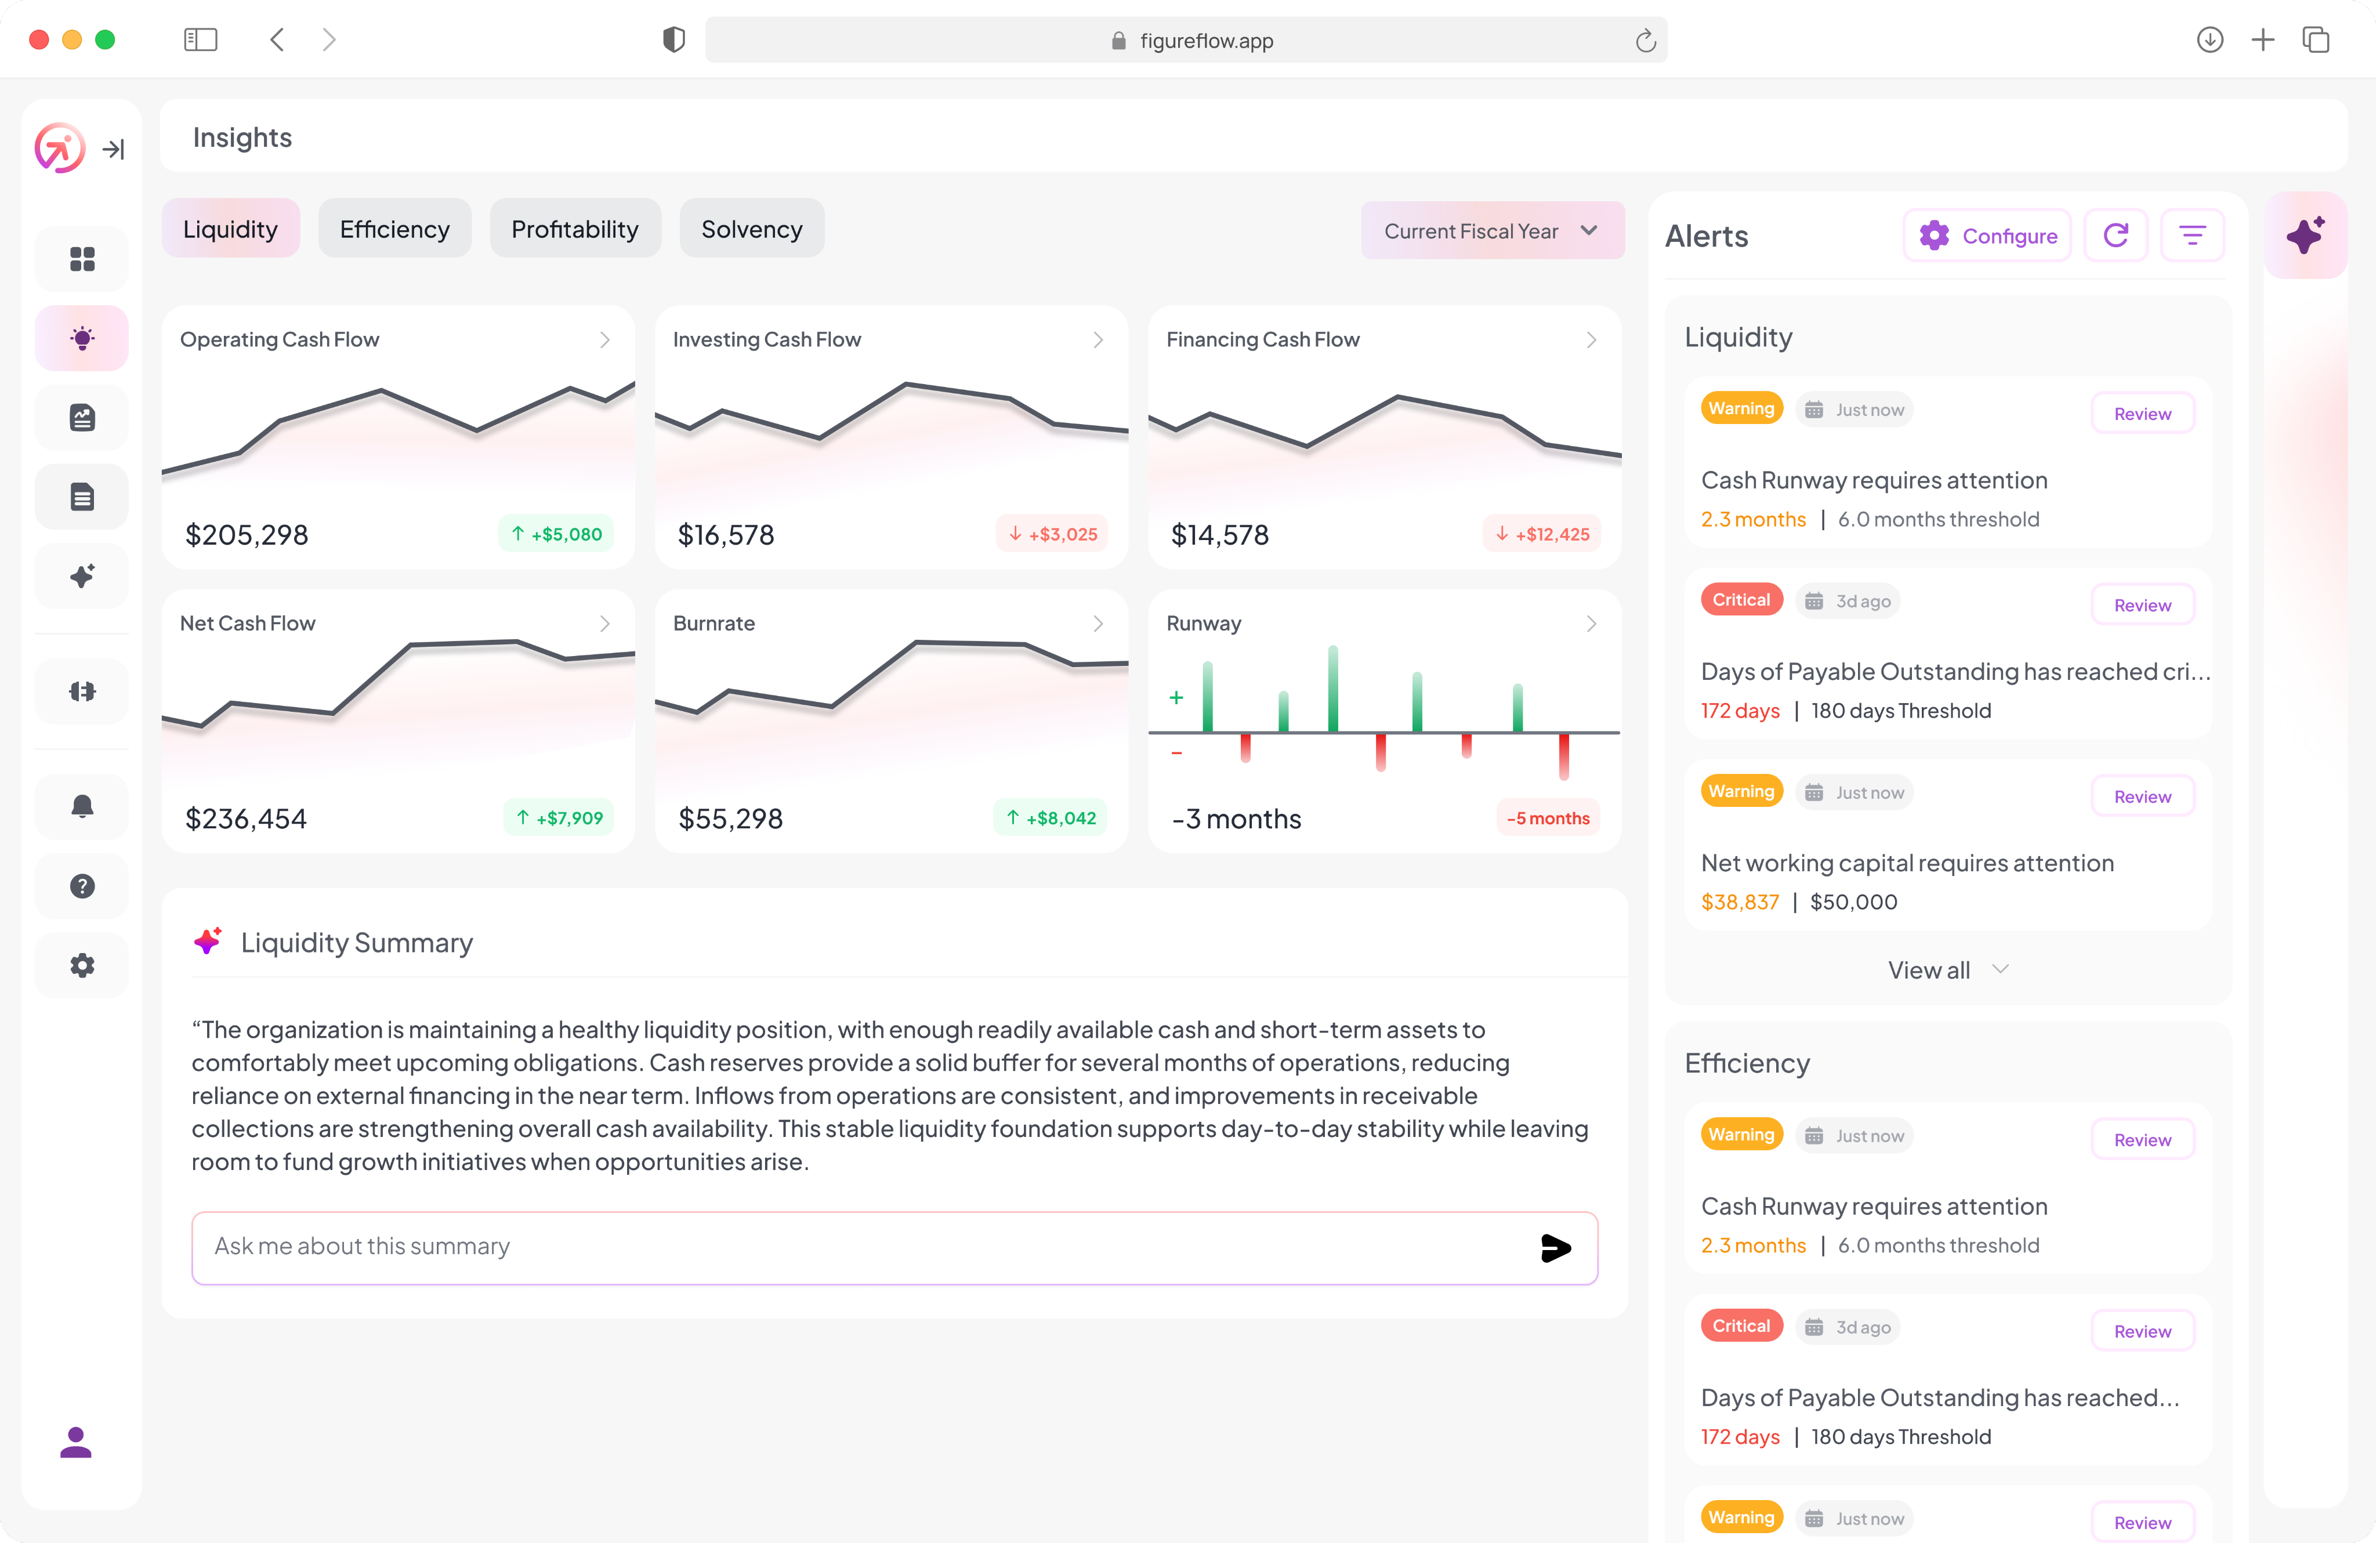Screen dimensions: 2376x1543
Task: Expand View all under Liquidity alerts
Action: (1947, 970)
